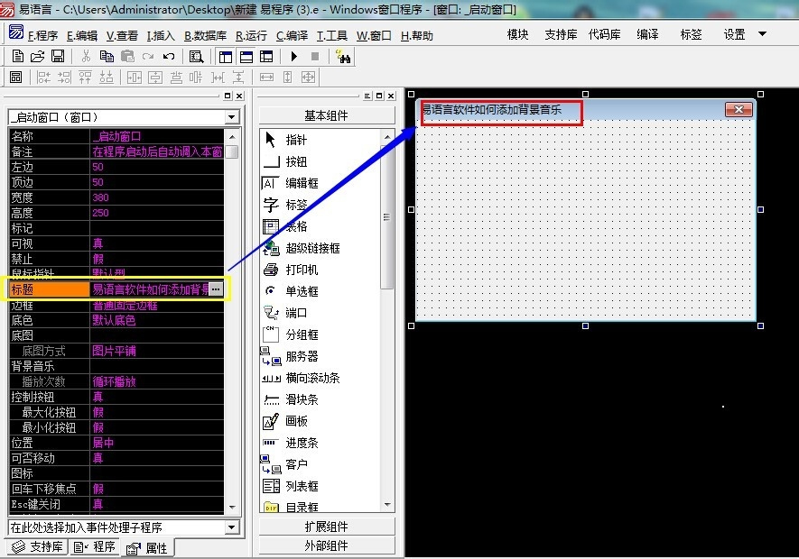Pick the 打印机 printer component
This screenshot has height=559, width=799.
click(302, 270)
